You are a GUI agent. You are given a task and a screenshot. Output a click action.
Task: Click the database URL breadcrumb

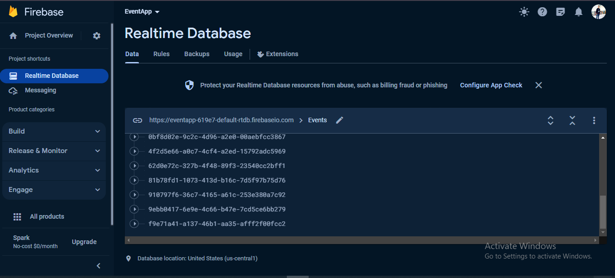pyautogui.click(x=221, y=120)
